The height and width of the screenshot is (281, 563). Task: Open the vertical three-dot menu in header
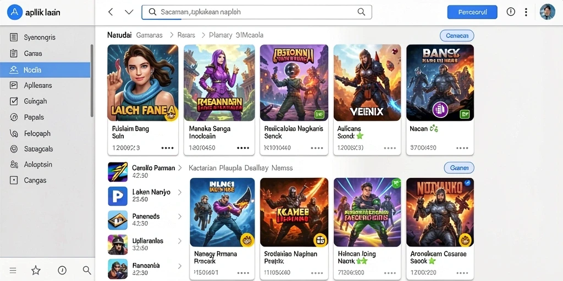[526, 12]
